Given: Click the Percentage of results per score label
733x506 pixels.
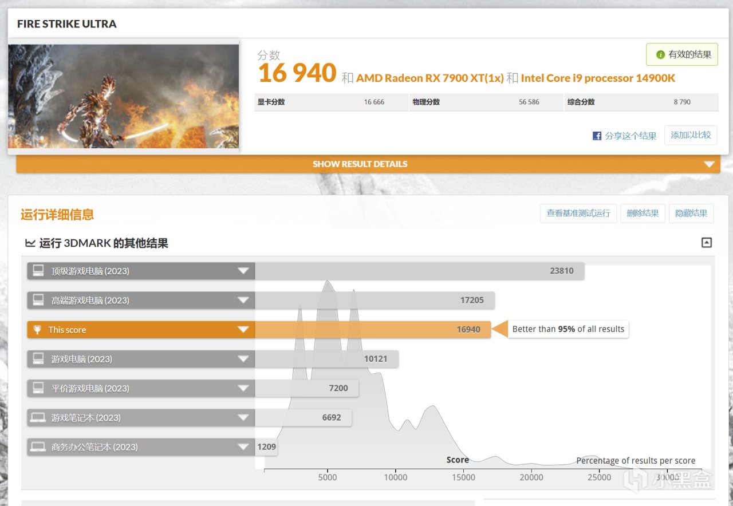Looking at the screenshot, I should coord(636,461).
